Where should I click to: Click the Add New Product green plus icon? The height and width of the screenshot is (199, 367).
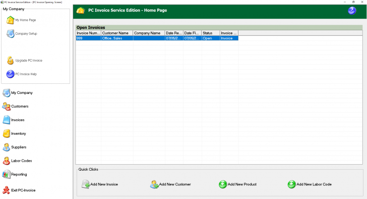tap(223, 184)
